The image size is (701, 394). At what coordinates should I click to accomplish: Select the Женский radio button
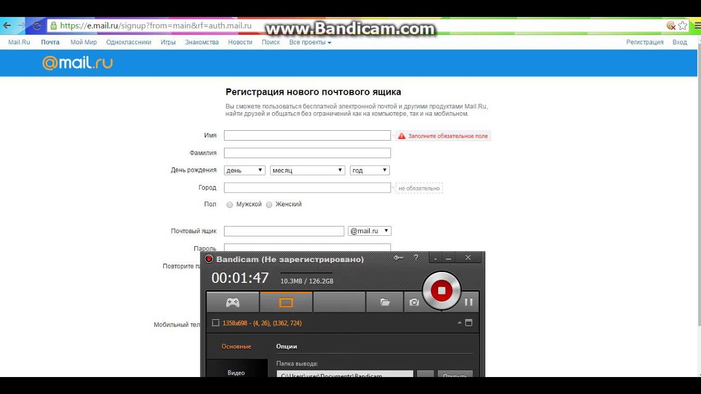tap(269, 205)
